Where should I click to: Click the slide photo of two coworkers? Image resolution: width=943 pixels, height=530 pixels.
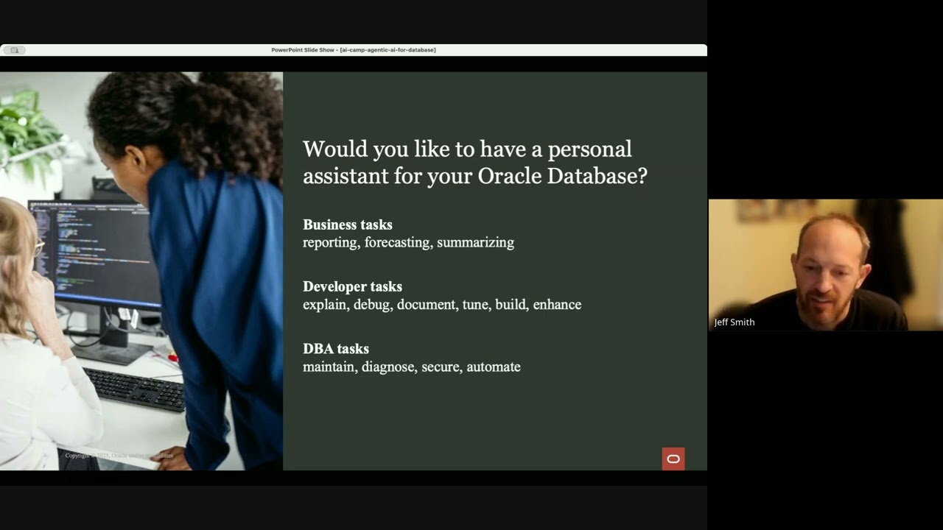141,271
